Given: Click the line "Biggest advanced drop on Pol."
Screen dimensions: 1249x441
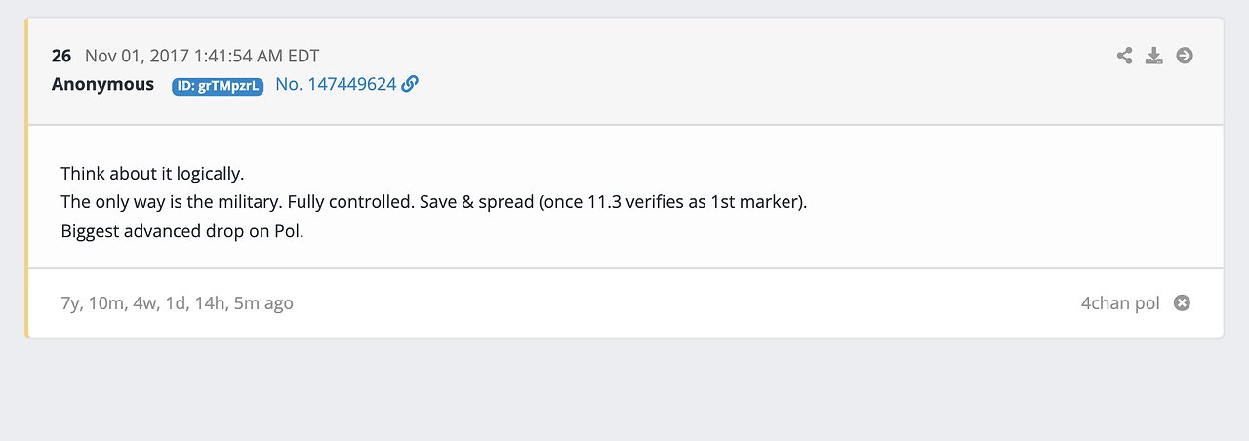Looking at the screenshot, I should 182,232.
